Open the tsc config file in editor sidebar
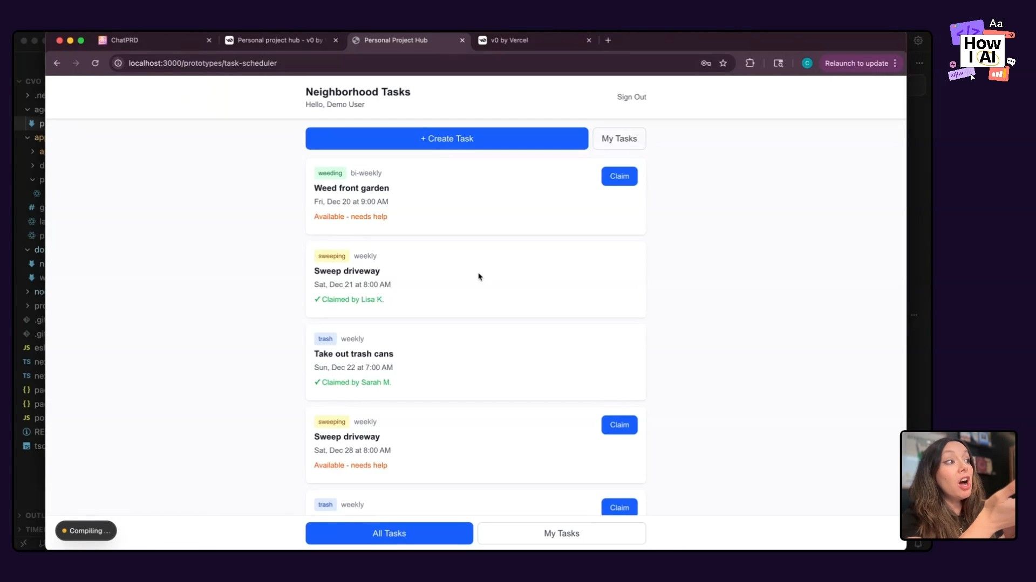Viewport: 1036px width, 582px height. pyautogui.click(x=33, y=446)
